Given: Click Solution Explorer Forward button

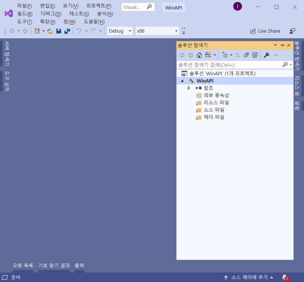Looking at the screenshot, I should [x=191, y=55].
